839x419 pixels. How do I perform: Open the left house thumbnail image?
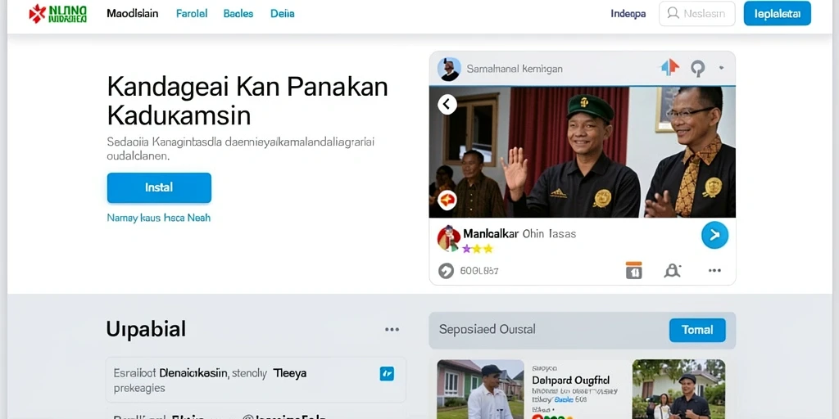click(x=480, y=389)
